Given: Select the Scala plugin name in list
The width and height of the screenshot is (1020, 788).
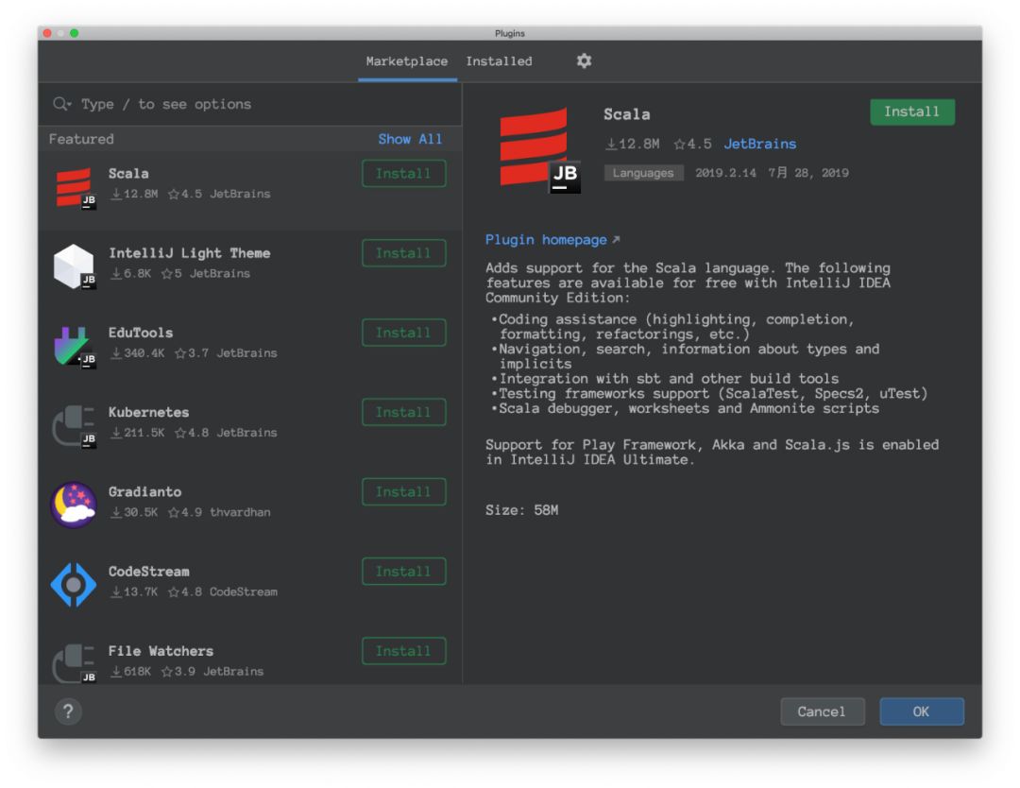Looking at the screenshot, I should coord(128,174).
